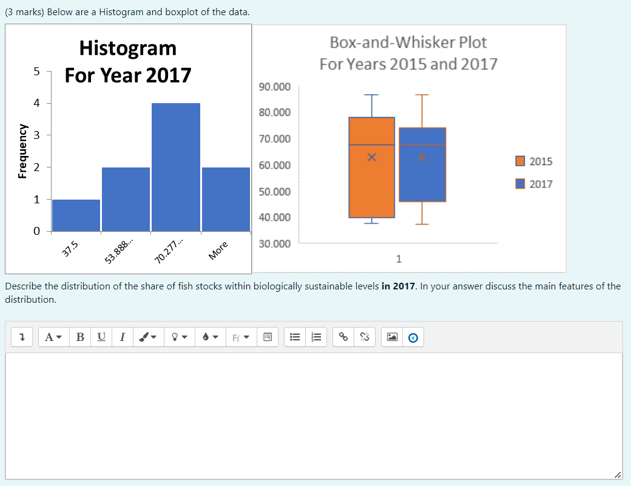Click the histogram bar labeled 53.888...
Image resolution: width=631 pixels, height=486 pixels.
pyautogui.click(x=126, y=200)
